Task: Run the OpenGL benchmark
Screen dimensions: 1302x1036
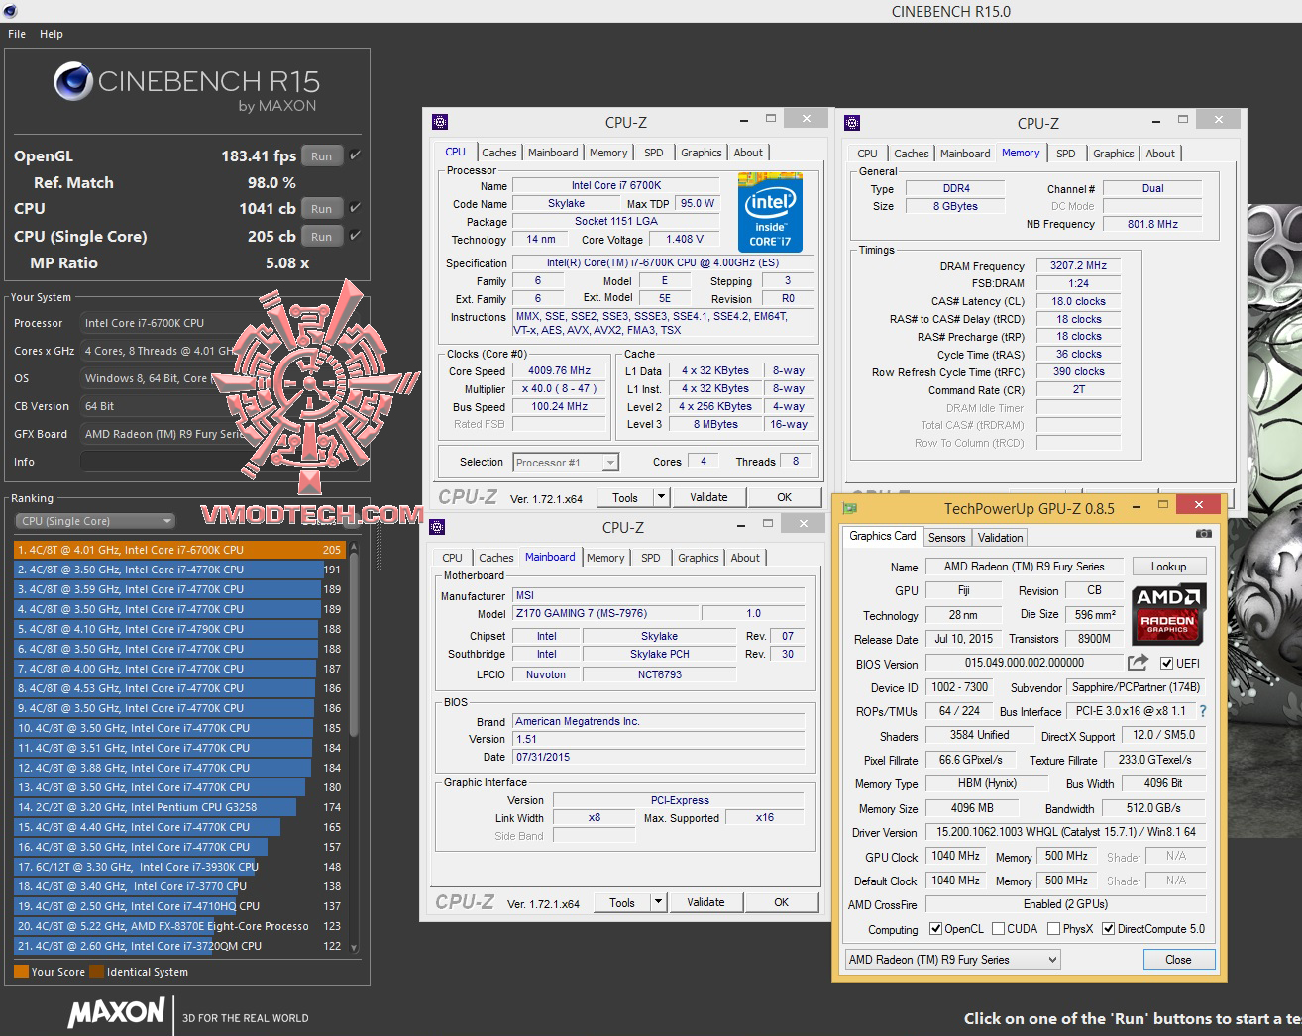Action: 322,156
